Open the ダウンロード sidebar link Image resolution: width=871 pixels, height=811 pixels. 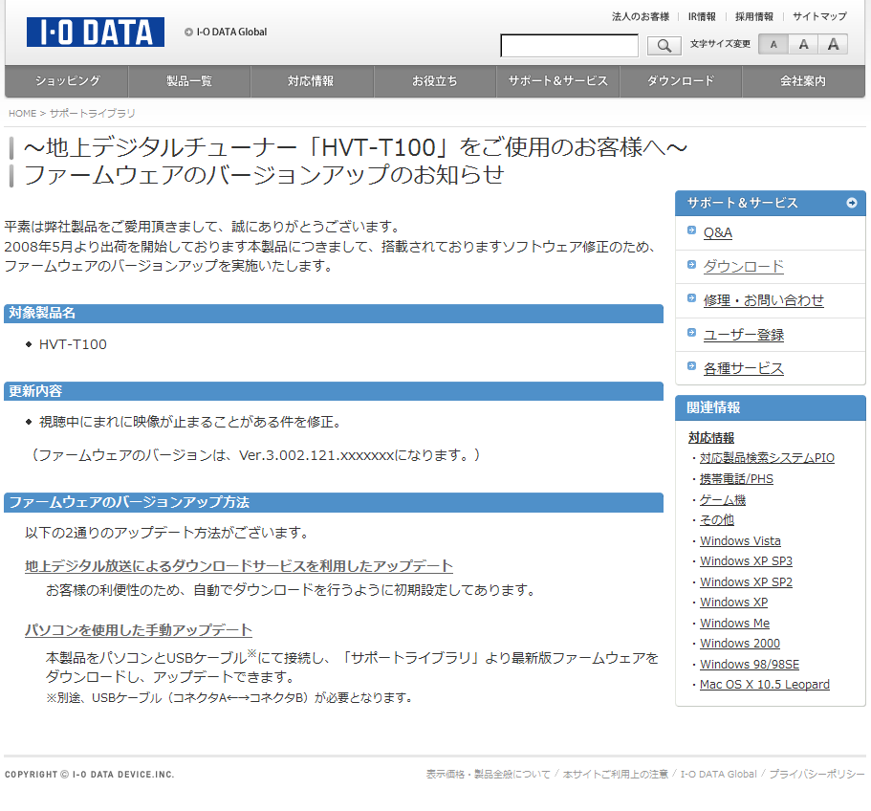click(743, 267)
